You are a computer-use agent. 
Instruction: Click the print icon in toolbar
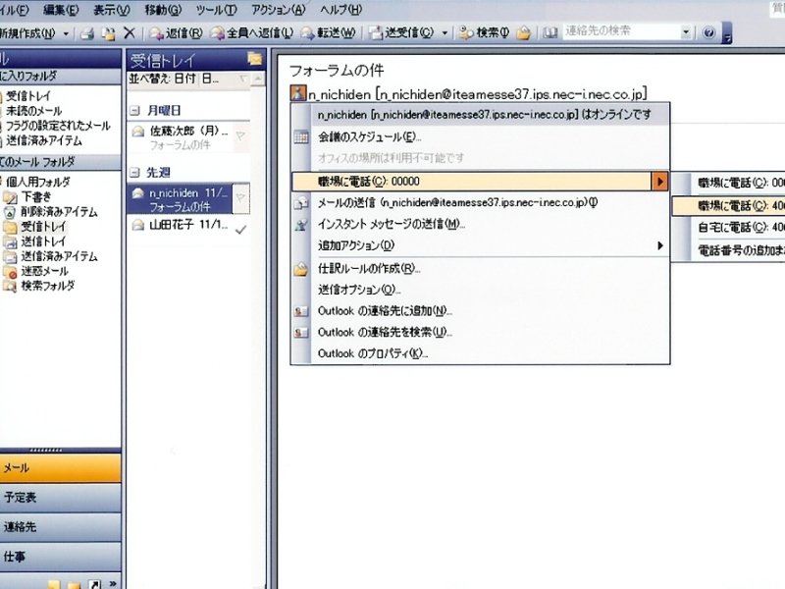[87, 33]
